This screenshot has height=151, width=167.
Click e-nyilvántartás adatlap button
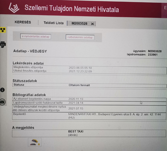(36, 37)
